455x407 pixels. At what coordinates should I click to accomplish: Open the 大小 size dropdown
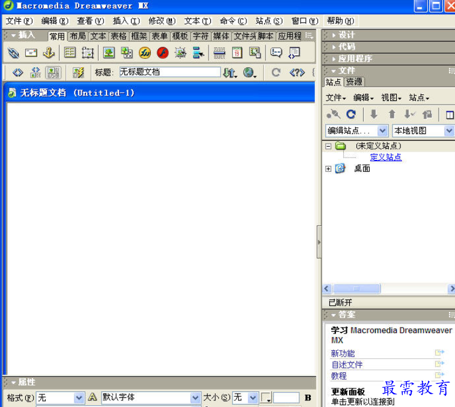click(253, 398)
